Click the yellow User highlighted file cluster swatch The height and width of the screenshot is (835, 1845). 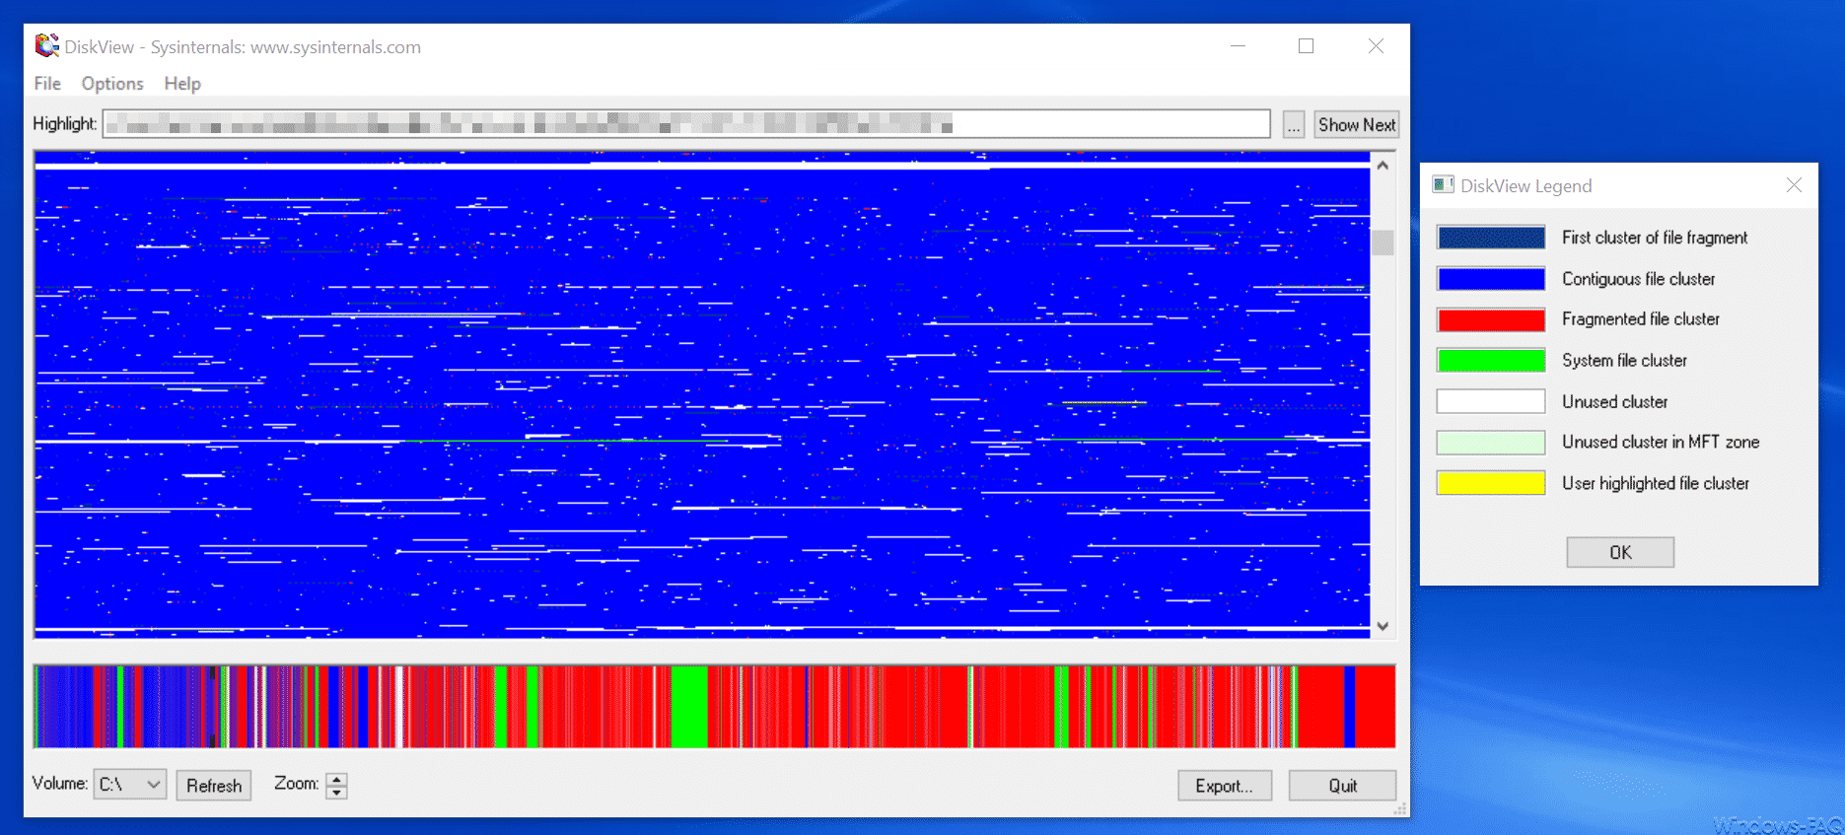pyautogui.click(x=1490, y=483)
